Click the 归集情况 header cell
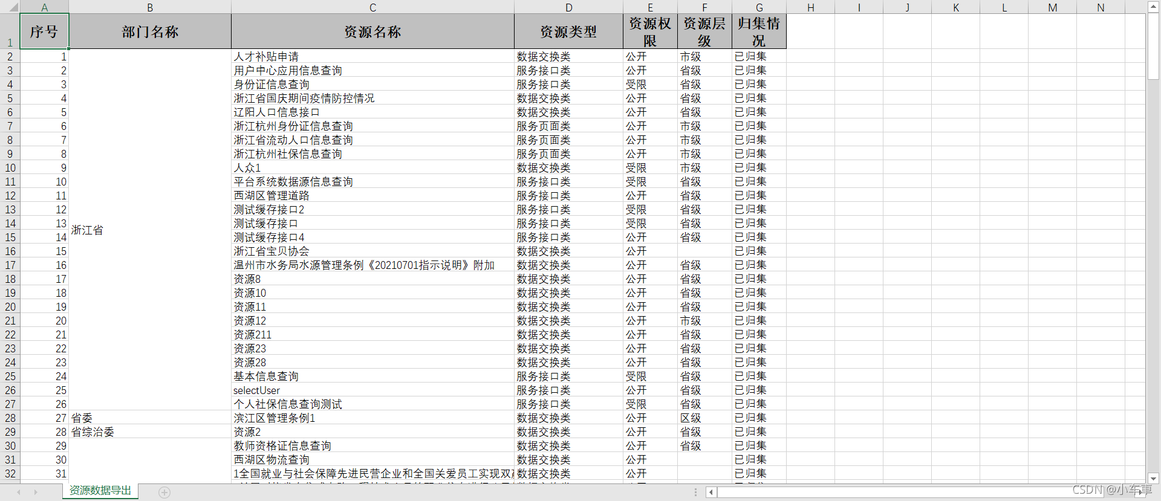 click(x=759, y=31)
